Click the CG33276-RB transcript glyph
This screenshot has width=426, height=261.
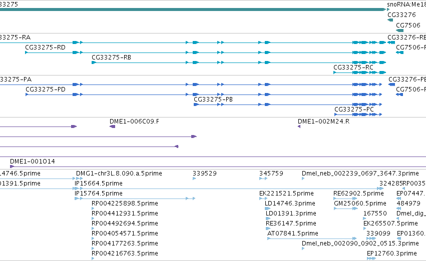pyautogui.click(x=391, y=42)
